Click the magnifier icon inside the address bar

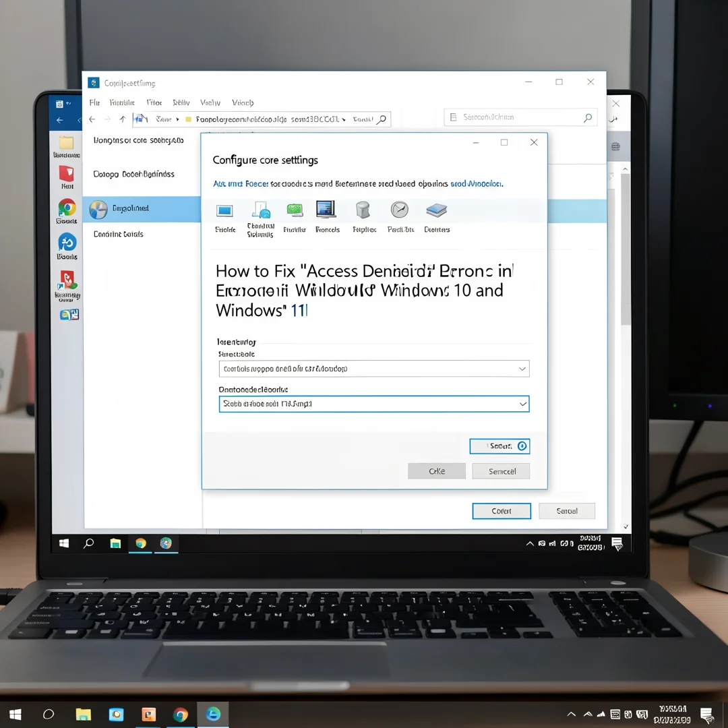pyautogui.click(x=381, y=119)
